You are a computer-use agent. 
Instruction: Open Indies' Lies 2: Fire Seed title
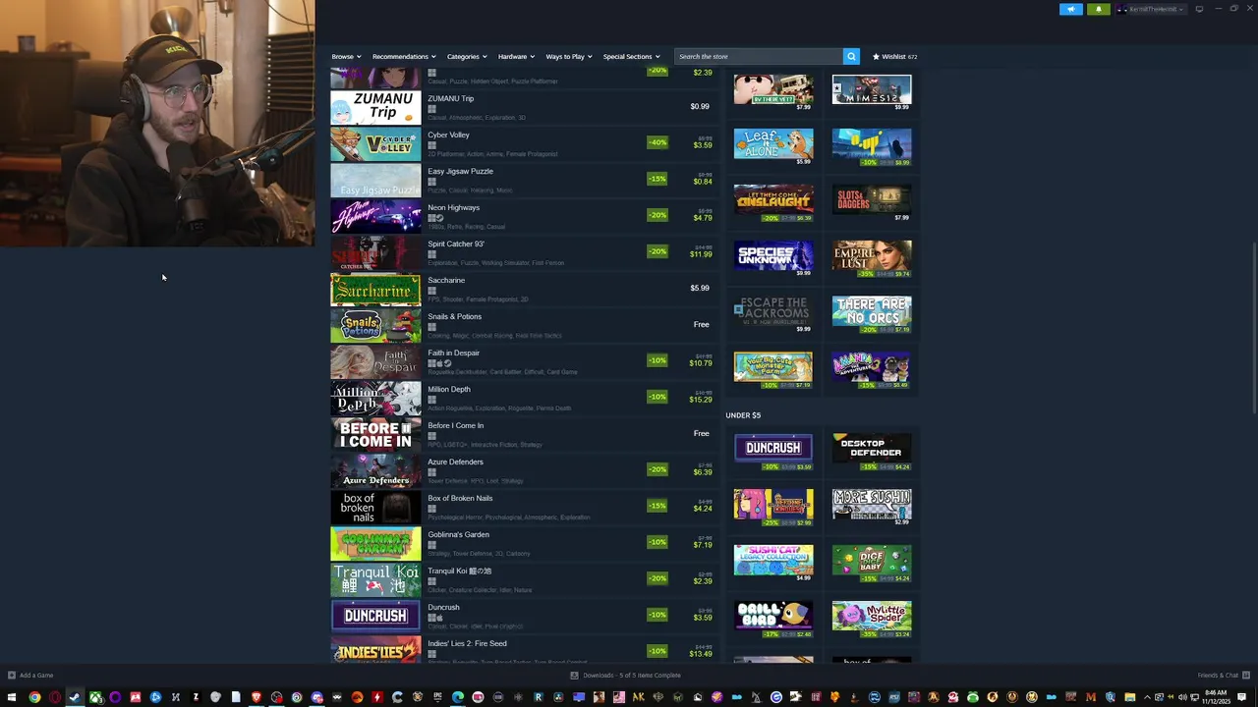[x=467, y=643]
